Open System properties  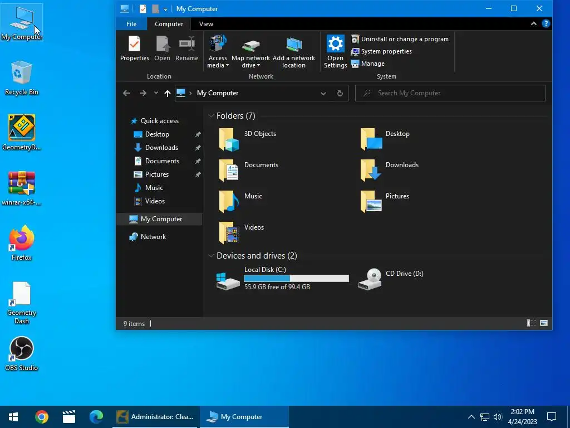[381, 51]
